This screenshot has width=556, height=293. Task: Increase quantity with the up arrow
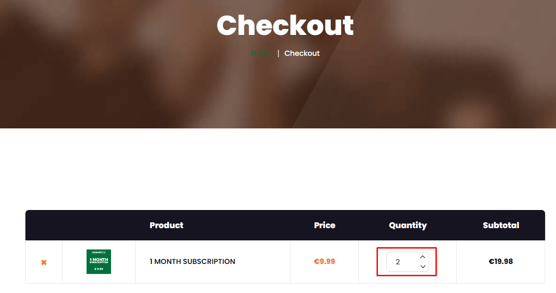pos(422,257)
